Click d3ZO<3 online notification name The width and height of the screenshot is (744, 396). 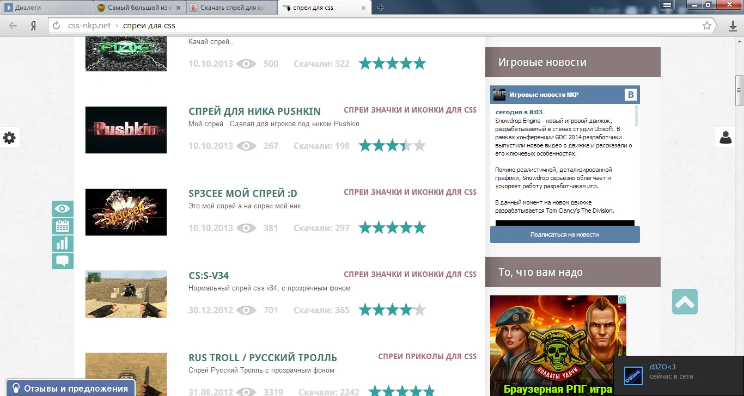662,367
